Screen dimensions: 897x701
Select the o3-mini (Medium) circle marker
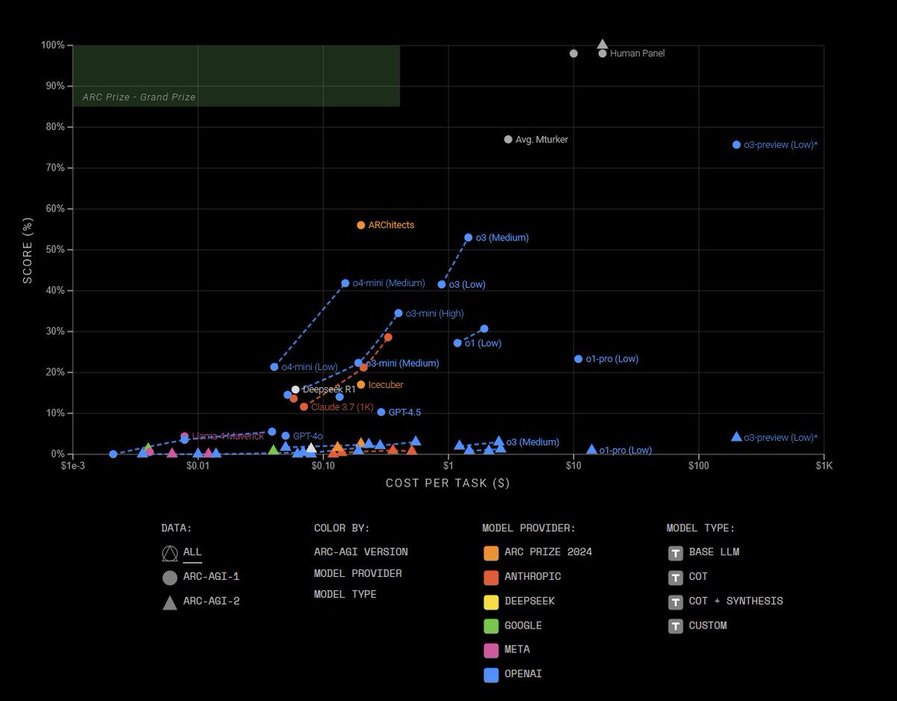pyautogui.click(x=359, y=363)
